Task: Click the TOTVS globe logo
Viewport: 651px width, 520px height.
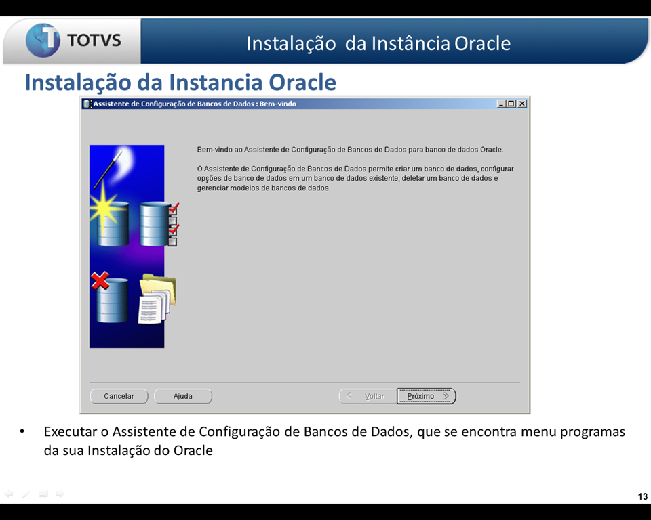Action: [x=43, y=40]
